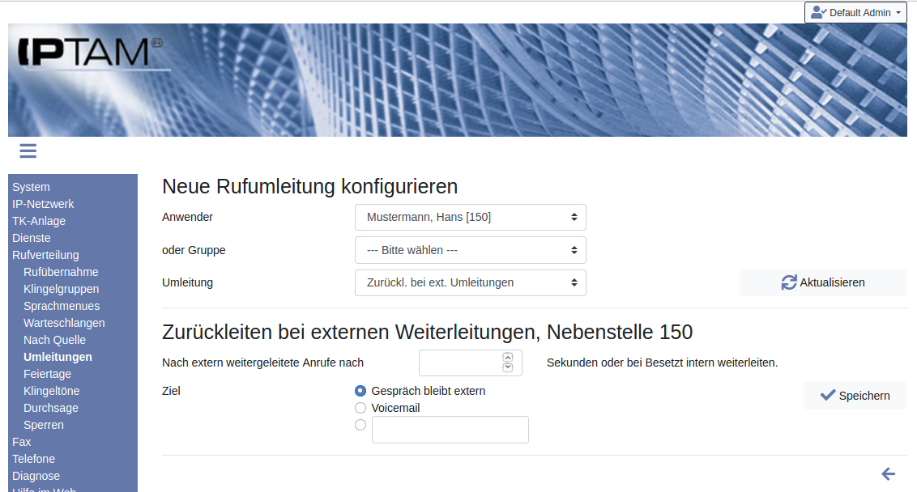Click the Default Admin user icon
Viewport: 917px width, 492px height.
click(818, 12)
